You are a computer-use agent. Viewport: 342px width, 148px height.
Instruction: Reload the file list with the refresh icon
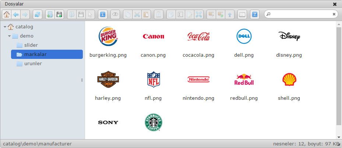pos(38,15)
